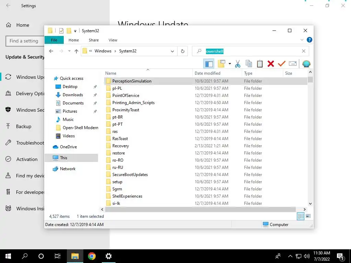Click the Paste clipboard icon
351x263 pixels.
(x=260, y=64)
